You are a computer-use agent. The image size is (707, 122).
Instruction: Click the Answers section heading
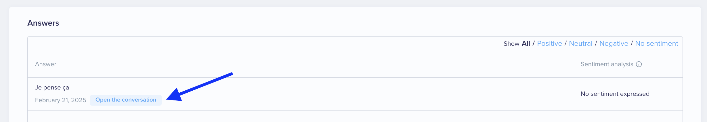43,23
